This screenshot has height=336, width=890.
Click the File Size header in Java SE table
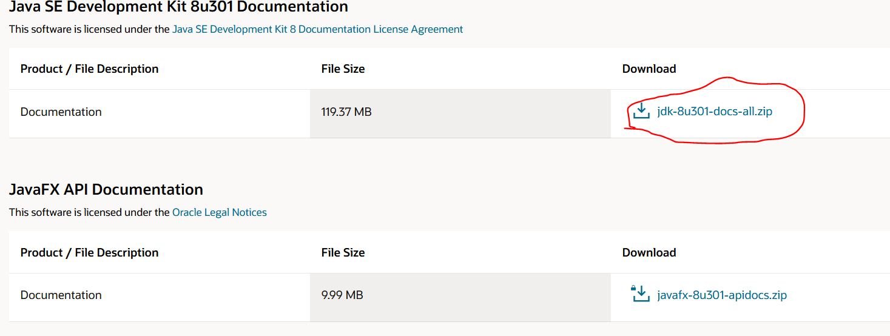coord(343,69)
